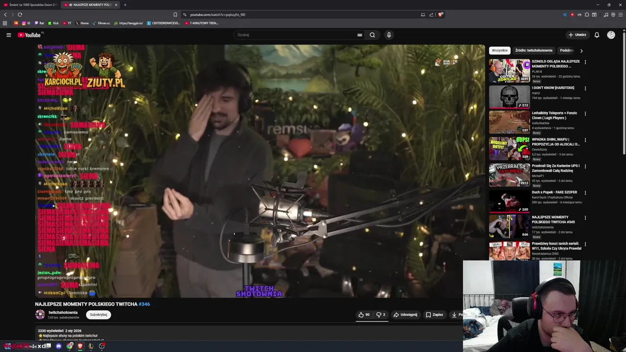Reload the page in browser
This screenshot has height=352, width=626.
[x=20, y=15]
